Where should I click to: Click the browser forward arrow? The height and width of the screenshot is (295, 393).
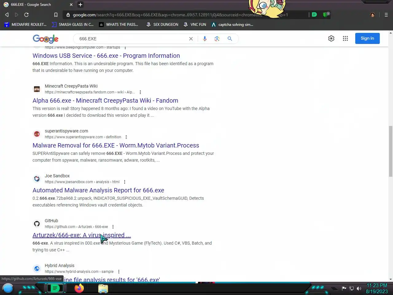(17, 15)
